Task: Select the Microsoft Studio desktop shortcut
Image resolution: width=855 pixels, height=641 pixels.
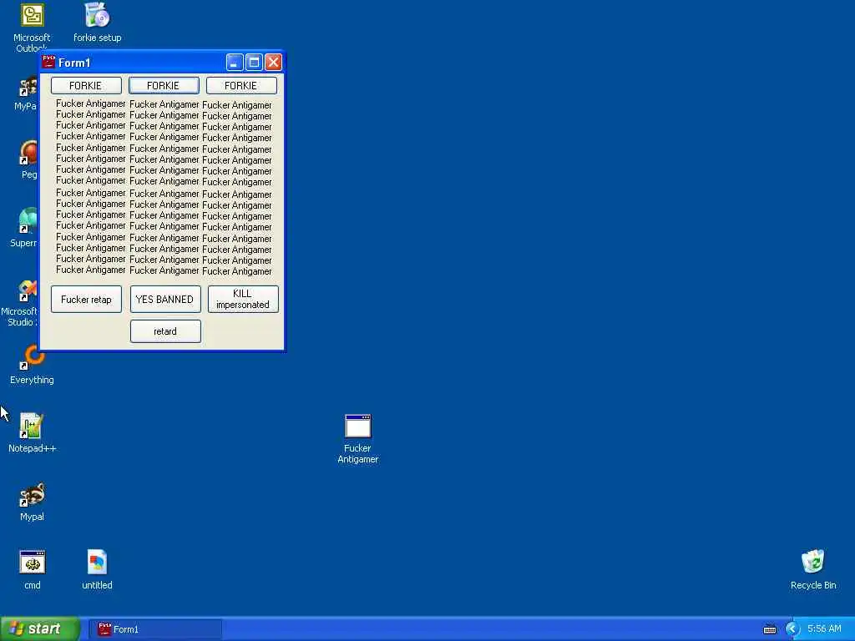Action: 22,303
